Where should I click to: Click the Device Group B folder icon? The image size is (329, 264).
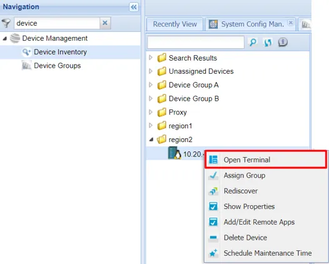point(162,99)
